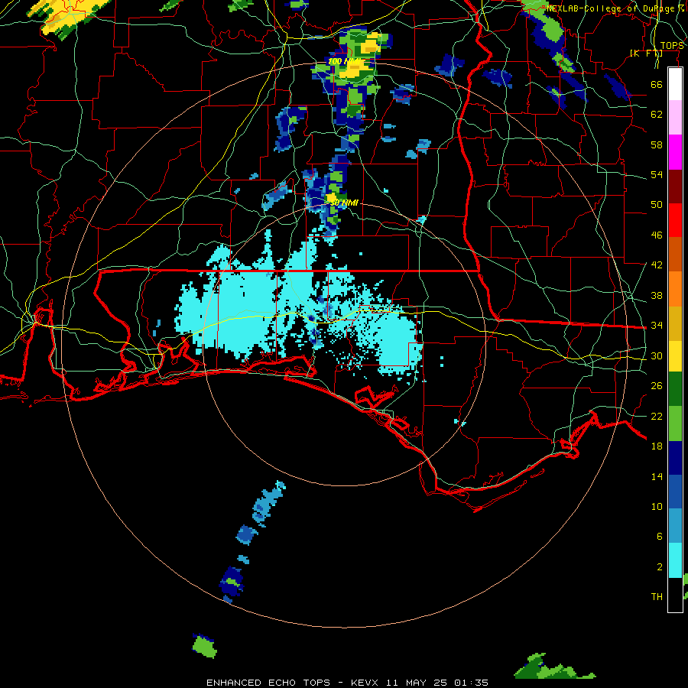Choose the cyan legend swatch
The height and width of the screenshot is (688, 688).
[675, 560]
